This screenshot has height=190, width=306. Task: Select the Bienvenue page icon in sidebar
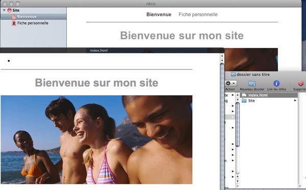(14, 17)
